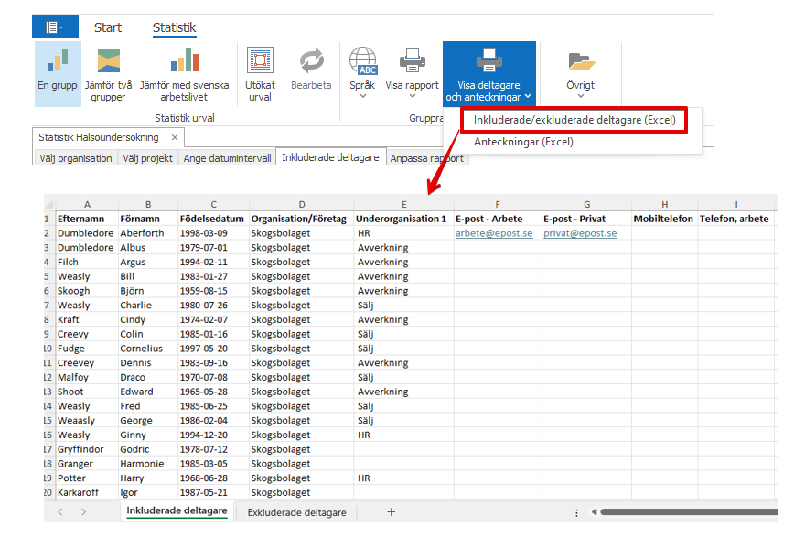Go to next sheet arrow
The height and width of the screenshot is (548, 805).
coord(83,512)
